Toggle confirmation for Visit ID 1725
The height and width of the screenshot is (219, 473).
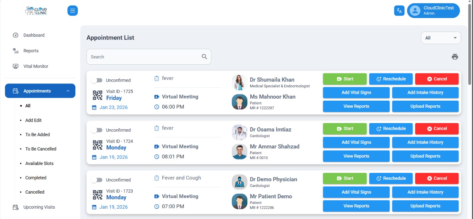pos(97,80)
